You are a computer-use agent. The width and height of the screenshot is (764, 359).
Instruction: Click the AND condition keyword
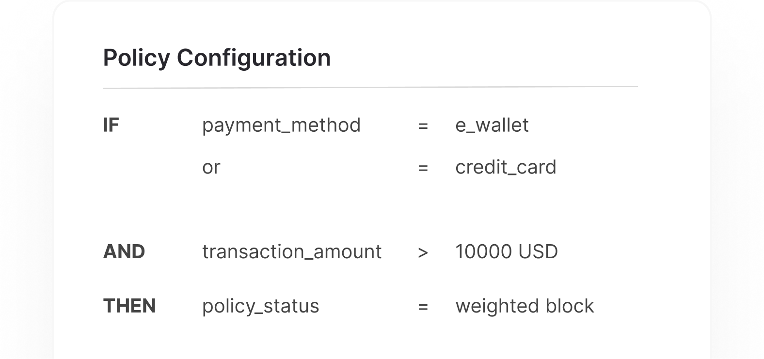click(x=124, y=252)
